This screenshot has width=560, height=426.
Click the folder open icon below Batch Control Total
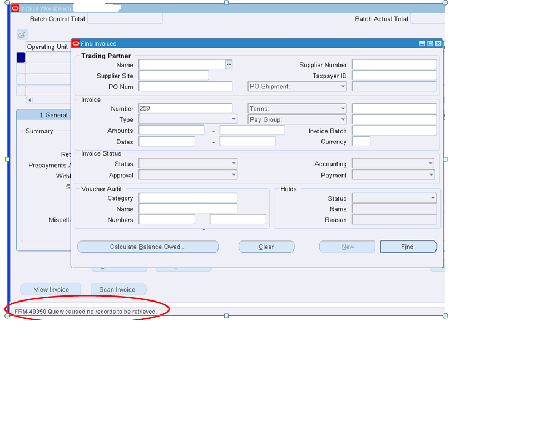click(x=21, y=34)
